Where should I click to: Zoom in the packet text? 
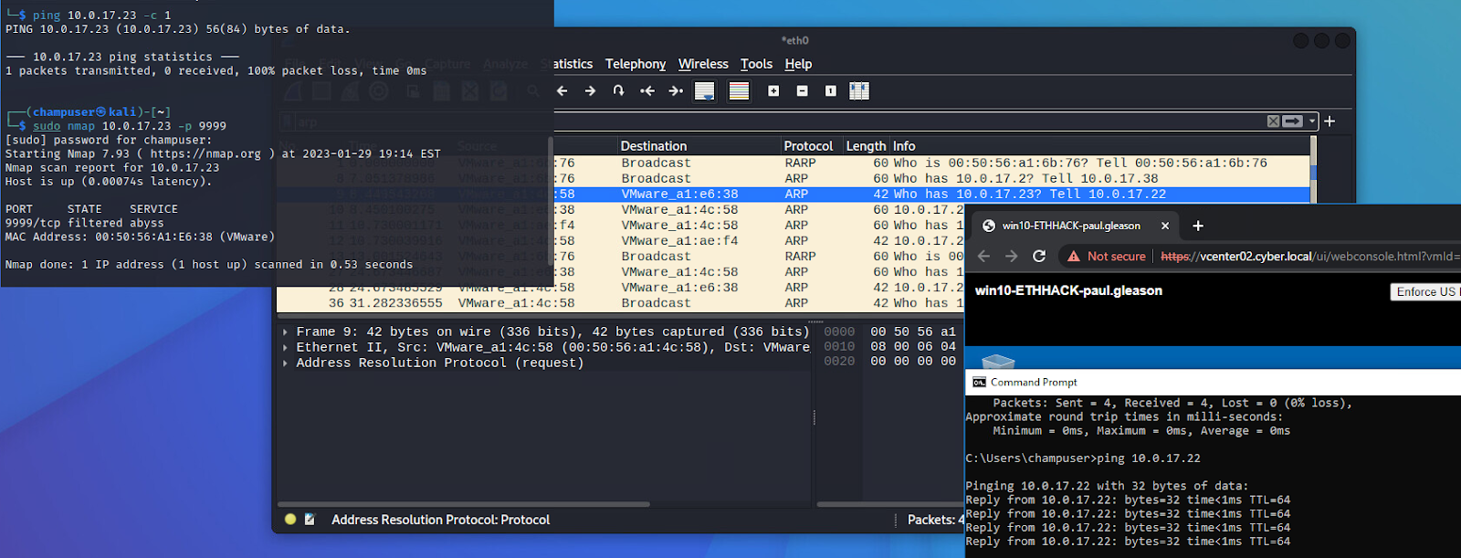coord(773,90)
